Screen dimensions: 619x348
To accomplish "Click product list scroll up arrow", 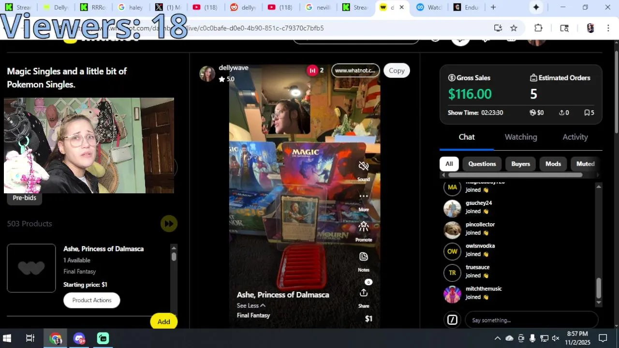I will pos(174,247).
